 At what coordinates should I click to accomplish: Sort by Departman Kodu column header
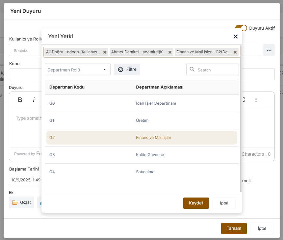pyautogui.click(x=67, y=87)
